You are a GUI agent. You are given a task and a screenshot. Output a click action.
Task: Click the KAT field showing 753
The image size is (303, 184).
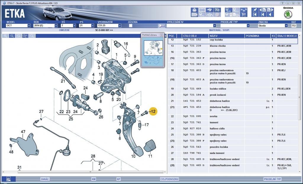(294, 26)
